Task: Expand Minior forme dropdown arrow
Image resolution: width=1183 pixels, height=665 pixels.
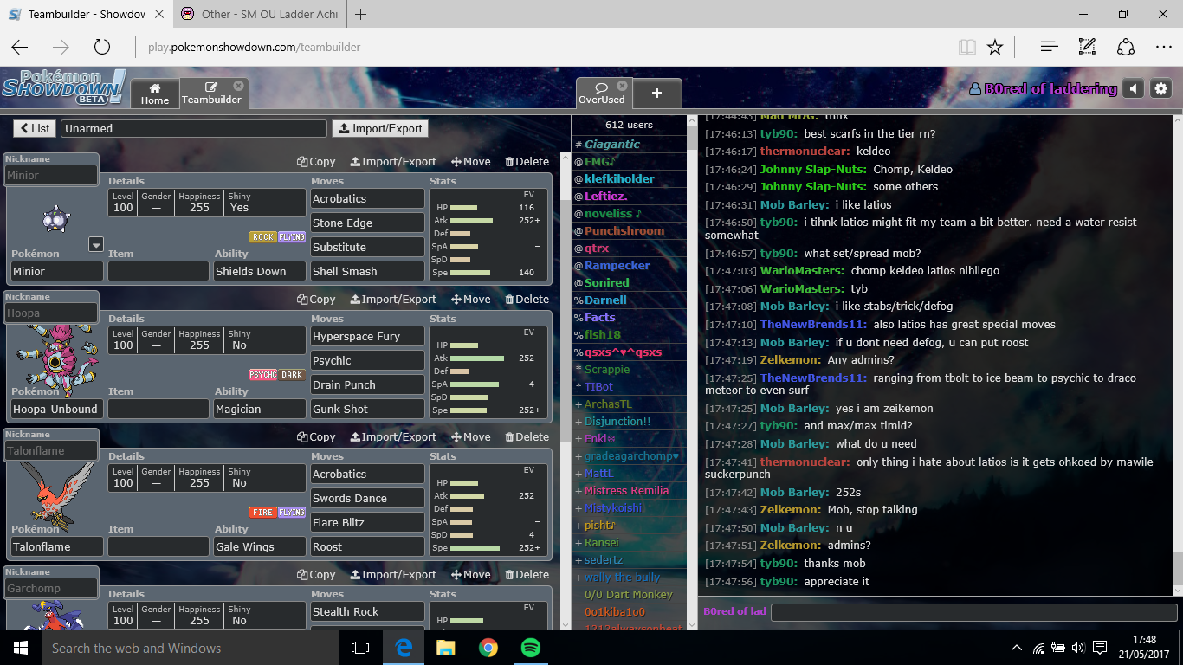Action: pos(95,245)
